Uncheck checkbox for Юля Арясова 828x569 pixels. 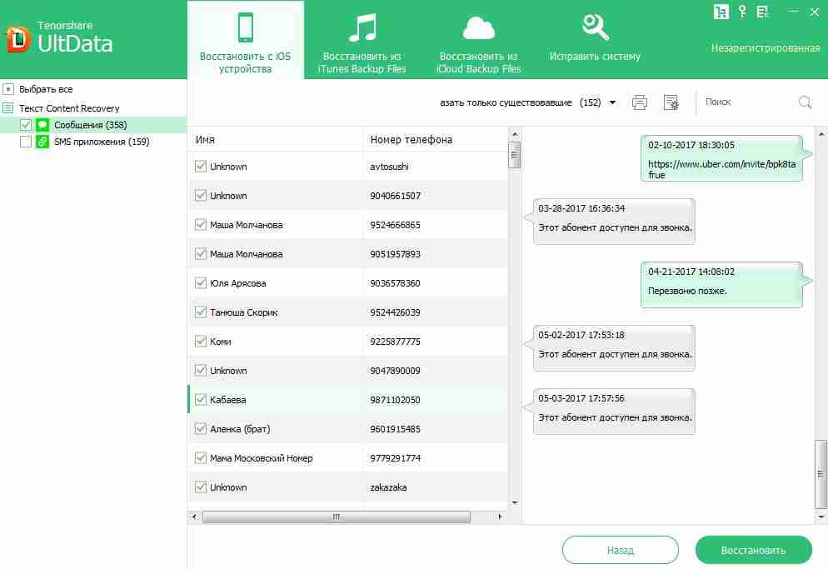click(201, 283)
